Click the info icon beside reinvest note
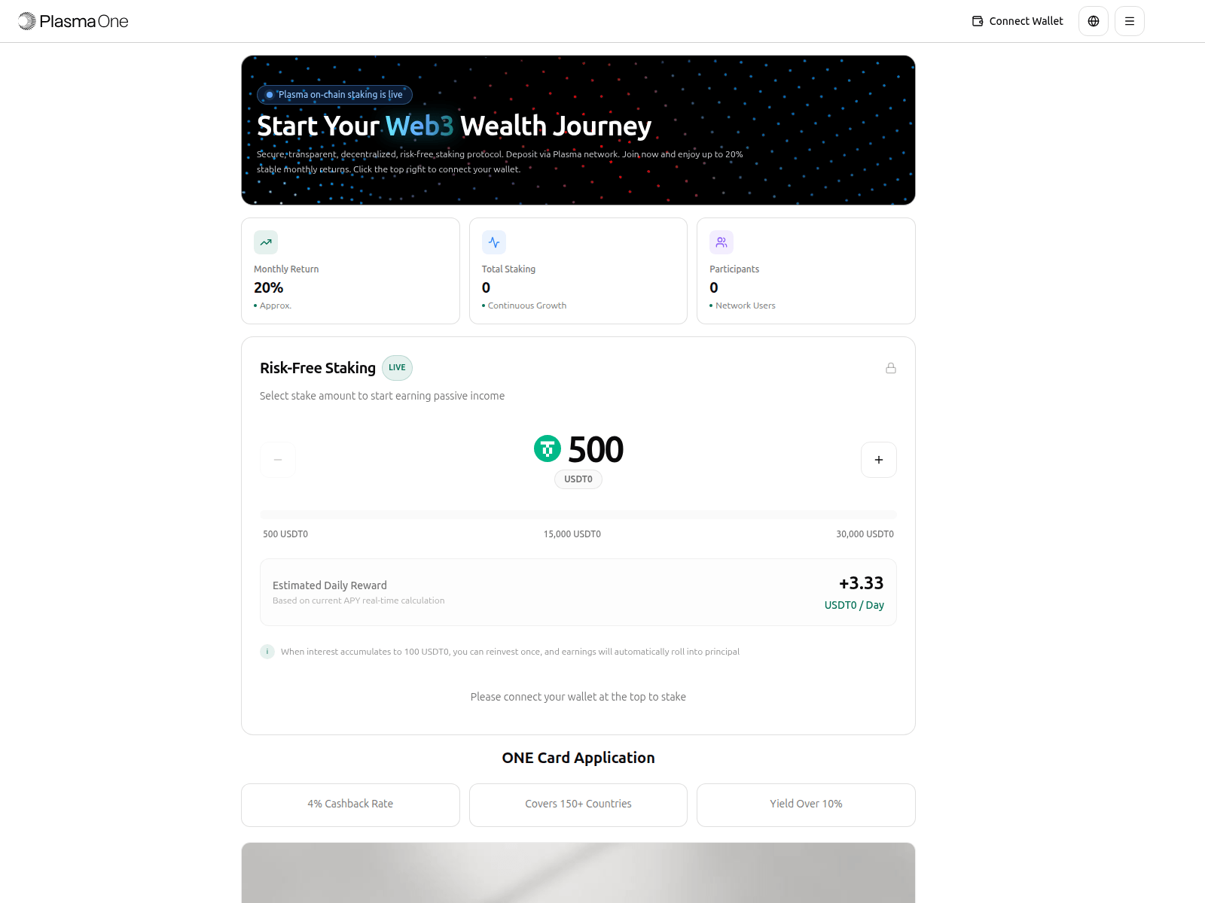Image resolution: width=1205 pixels, height=903 pixels. [267, 652]
